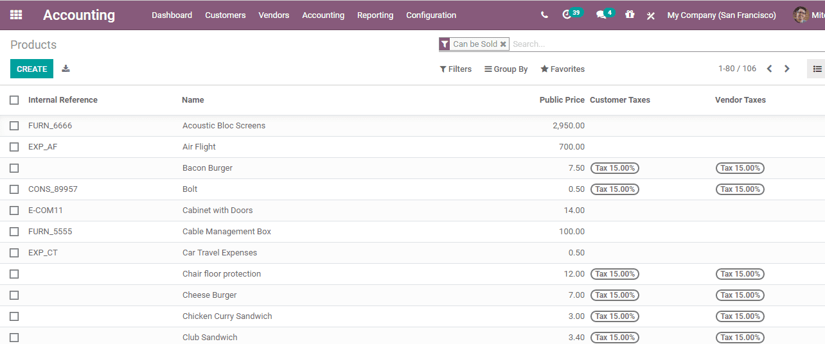This screenshot has height=344, width=825.
Task: Click the Cabinet with Doors price 14.00
Action: (574, 211)
